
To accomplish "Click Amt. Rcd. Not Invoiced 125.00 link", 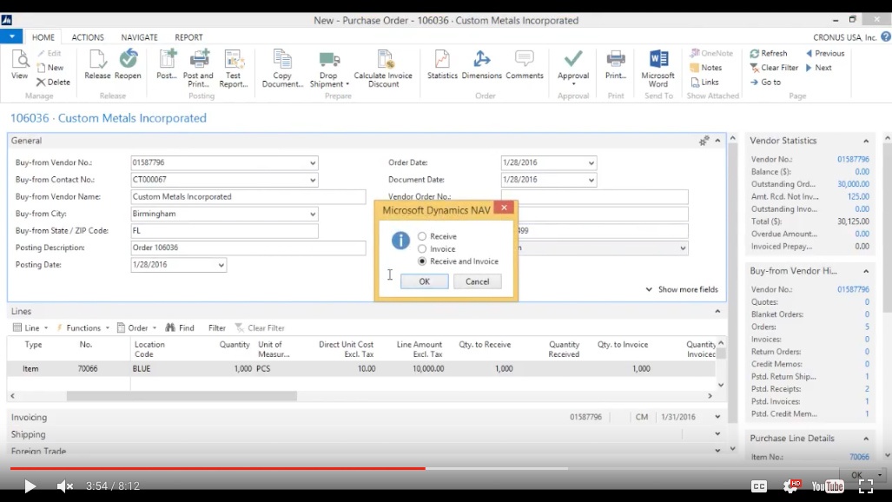I will pos(858,196).
